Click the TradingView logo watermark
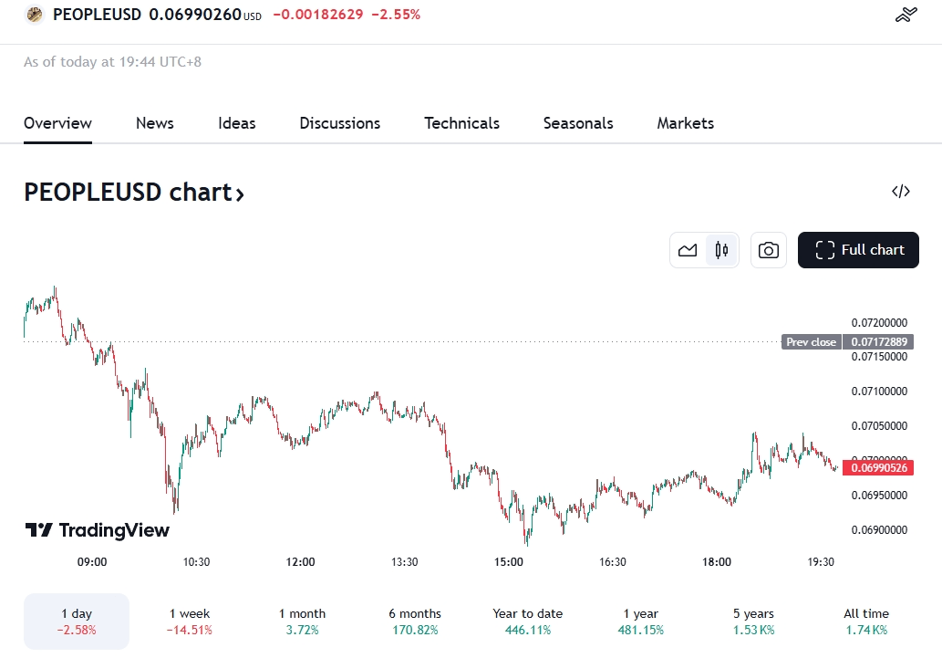Screen dimensions: 942x658 pos(97,530)
